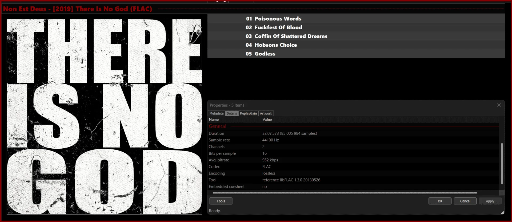Select the Avg. bitrate row
The width and height of the screenshot is (512, 222).
pyautogui.click(x=353, y=160)
